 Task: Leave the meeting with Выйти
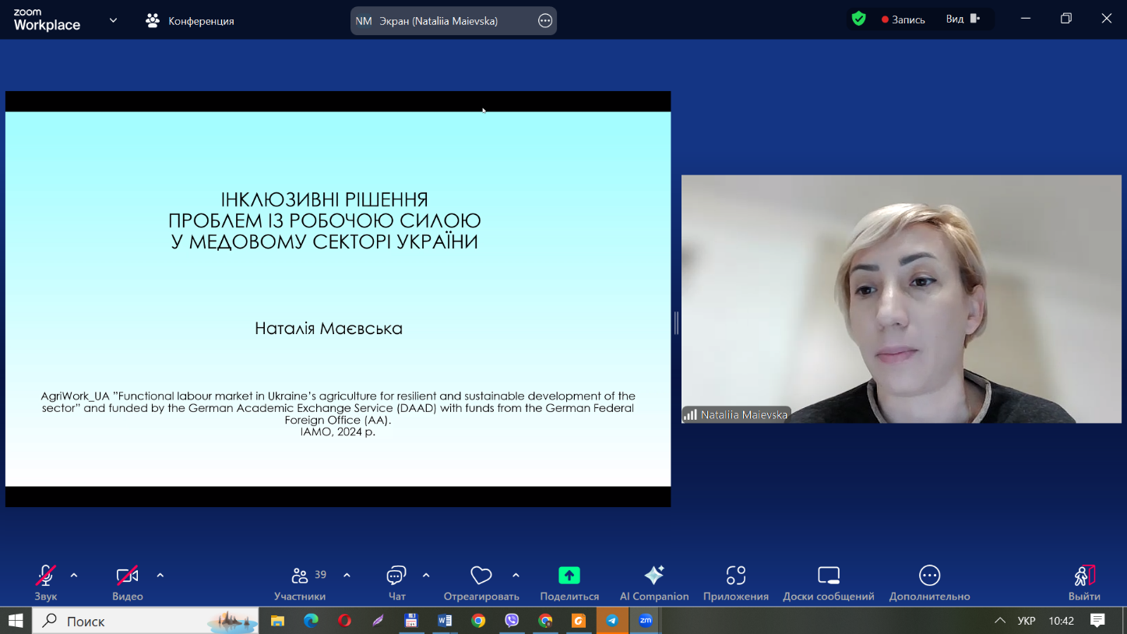point(1084,583)
